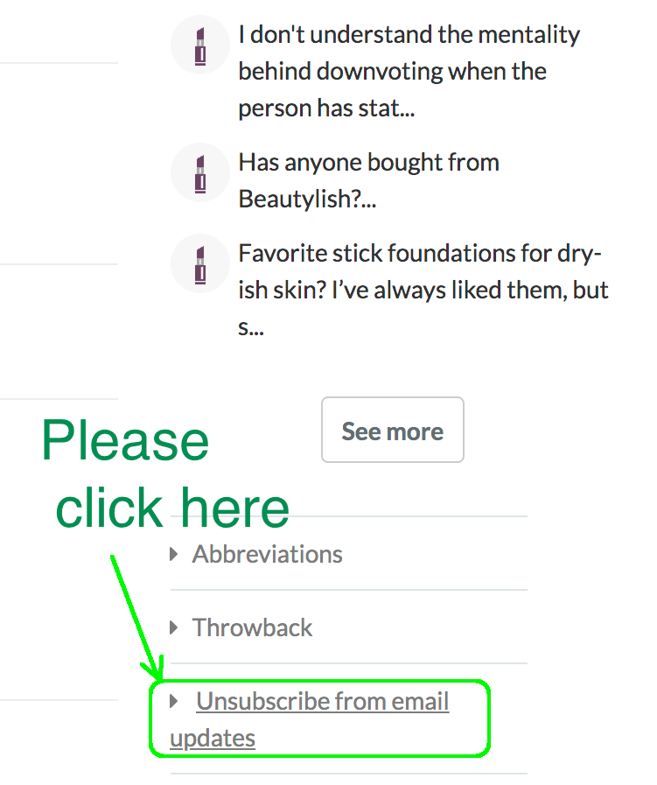Select the Abbreviations sidebar entry
This screenshot has height=785, width=657.
(x=267, y=553)
